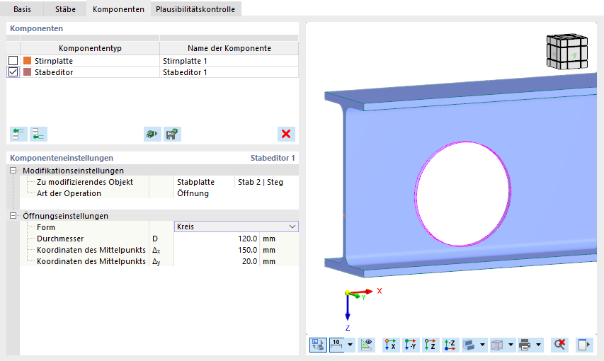604x361 pixels.
Task: Select the Stirnplatte component type row
Action: pos(90,61)
